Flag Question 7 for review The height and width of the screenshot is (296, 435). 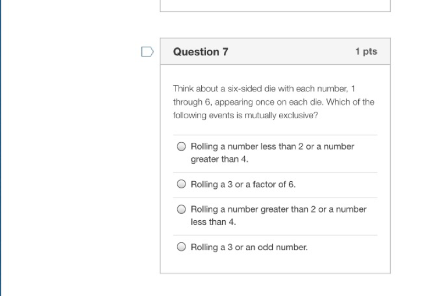(x=148, y=52)
